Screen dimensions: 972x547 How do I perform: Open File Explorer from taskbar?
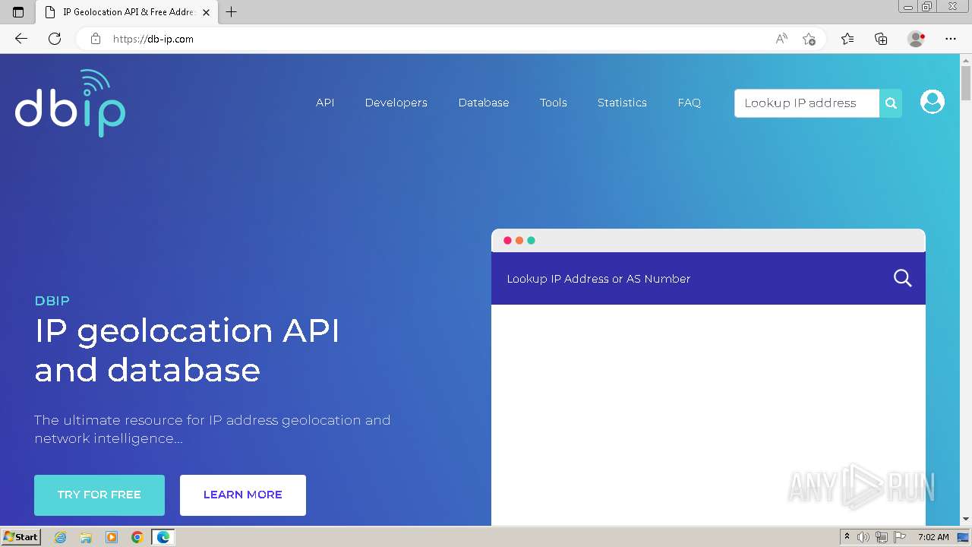[x=86, y=537]
